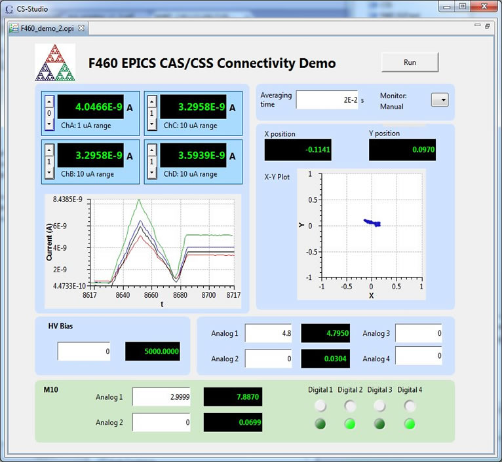Increase ChC range with up arrow

[151, 101]
